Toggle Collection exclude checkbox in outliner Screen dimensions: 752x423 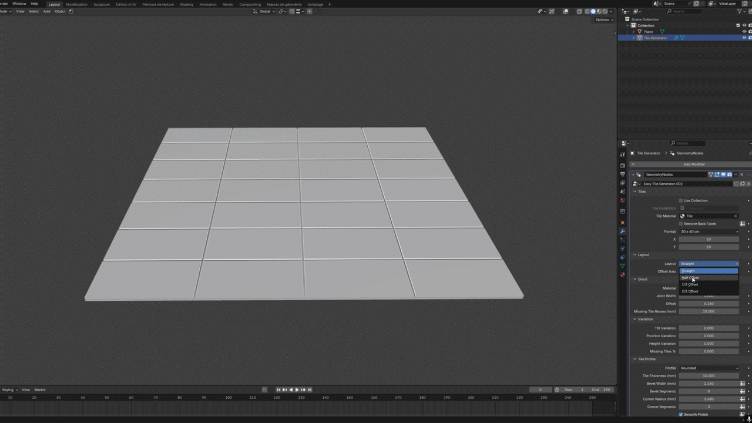(x=738, y=25)
